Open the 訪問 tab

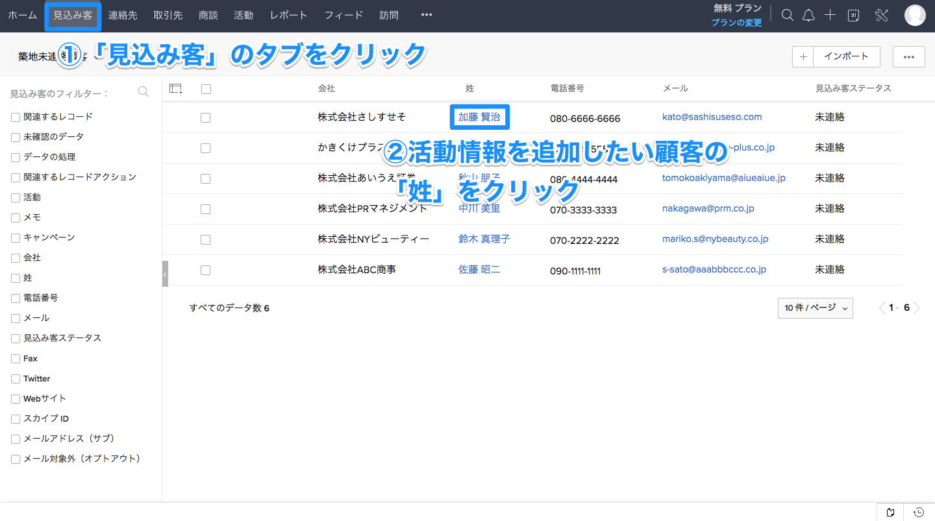[389, 15]
